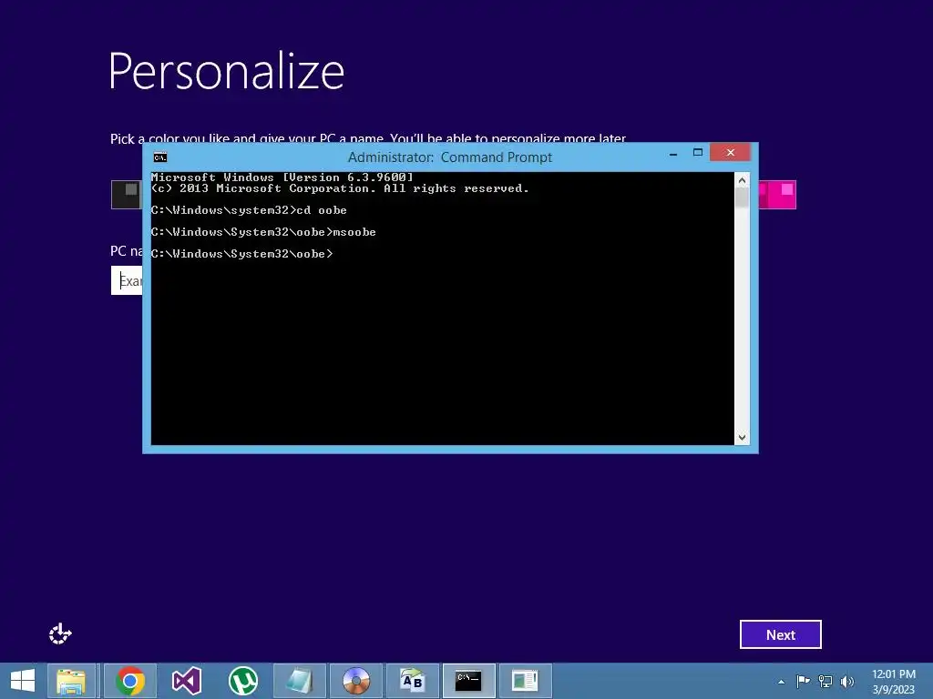Image resolution: width=933 pixels, height=699 pixels.
Task: Open volume control tray icon
Action: (847, 681)
